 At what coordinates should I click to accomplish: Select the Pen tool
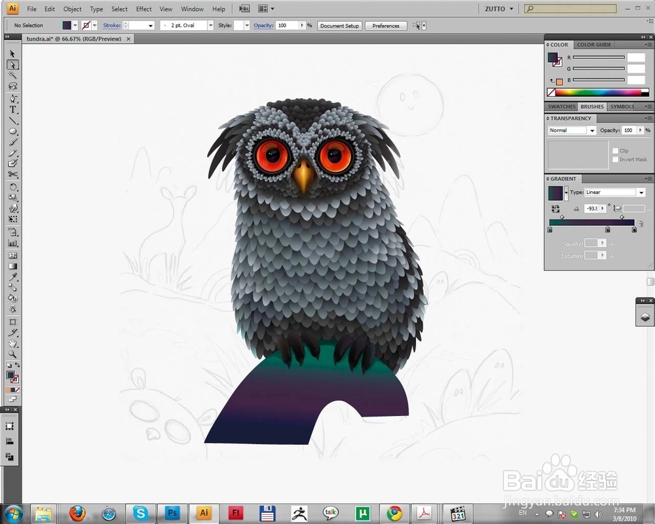12,99
